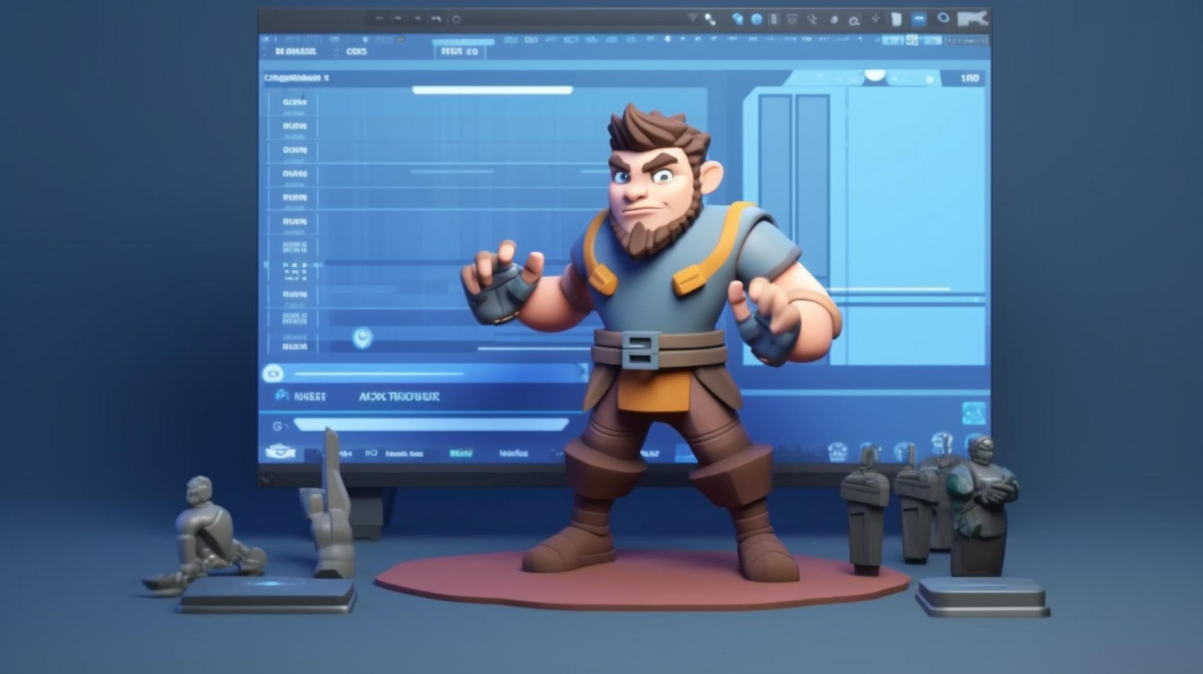Viewport: 1203px width, 674px height.
Task: Expand the panel header with the x mark
Action: (x=297, y=78)
